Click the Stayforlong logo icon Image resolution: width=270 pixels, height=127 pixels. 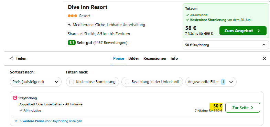[x=15, y=98]
